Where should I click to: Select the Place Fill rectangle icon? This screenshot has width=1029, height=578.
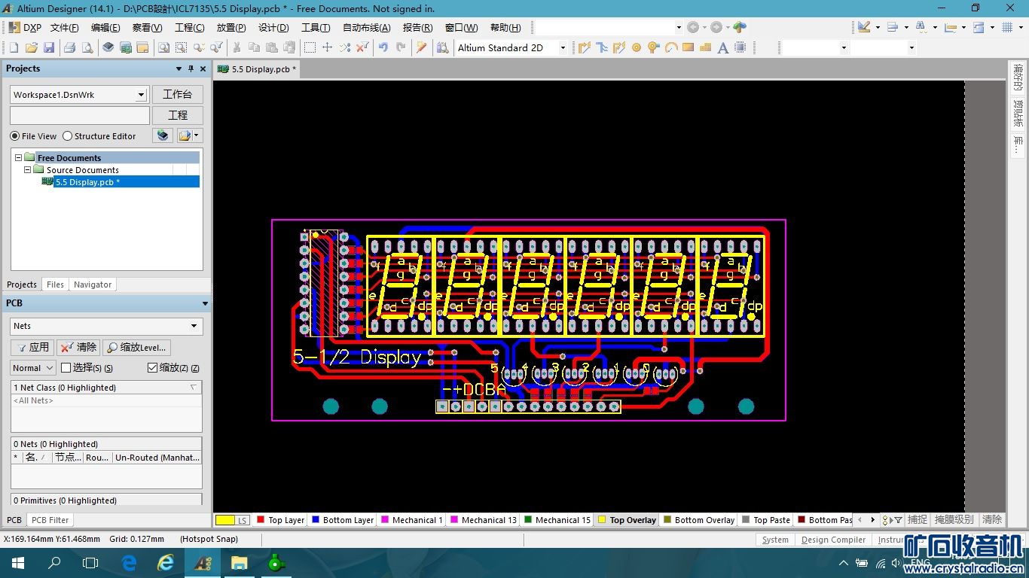pyautogui.click(x=688, y=47)
